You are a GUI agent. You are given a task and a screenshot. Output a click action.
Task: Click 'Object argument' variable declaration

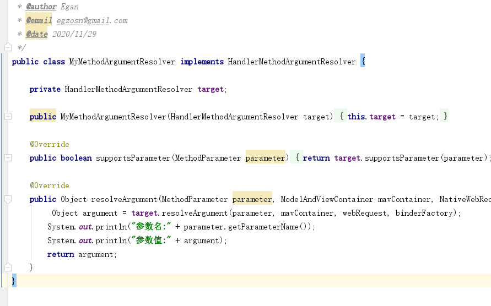(x=84, y=213)
